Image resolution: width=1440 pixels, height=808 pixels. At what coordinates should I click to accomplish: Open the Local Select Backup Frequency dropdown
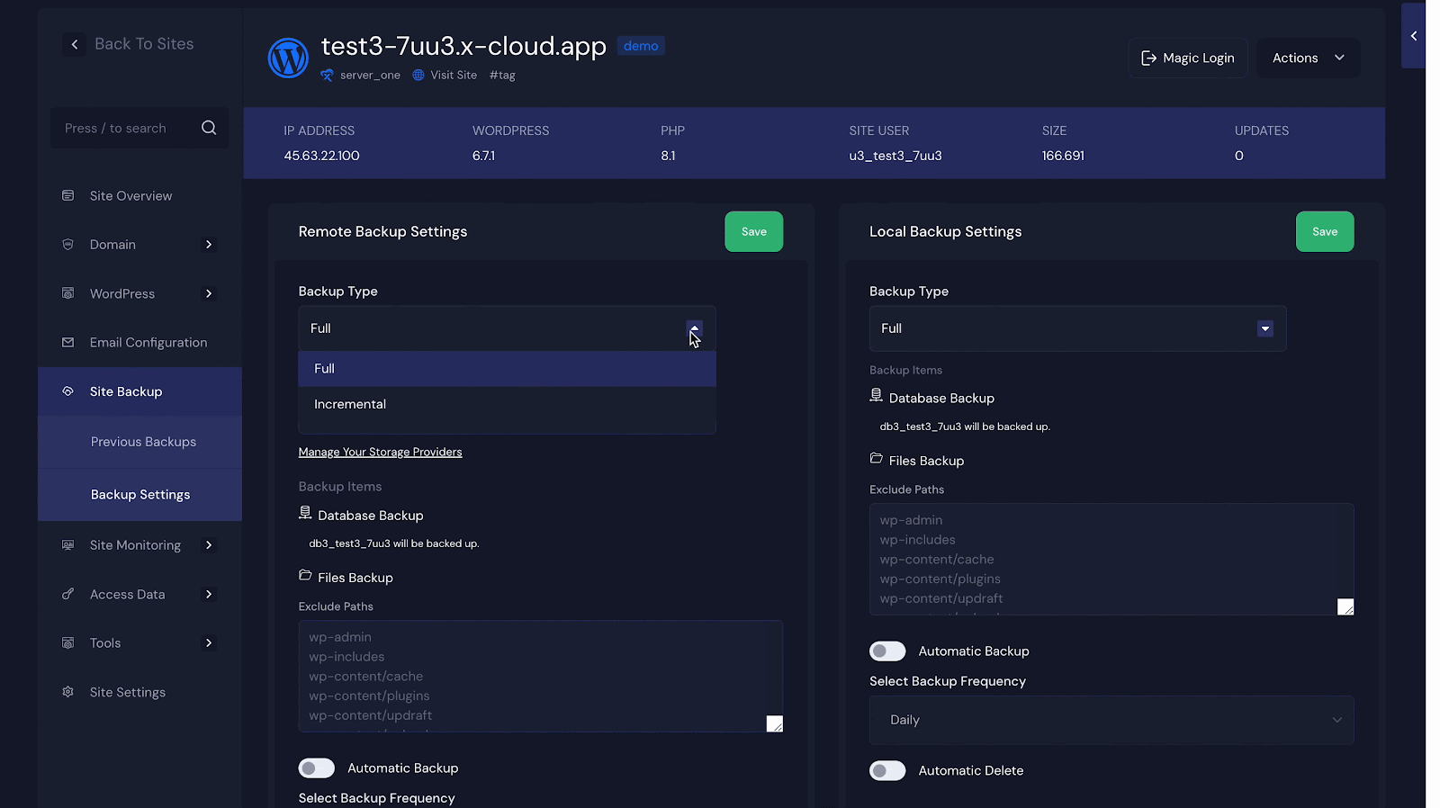[1111, 720]
